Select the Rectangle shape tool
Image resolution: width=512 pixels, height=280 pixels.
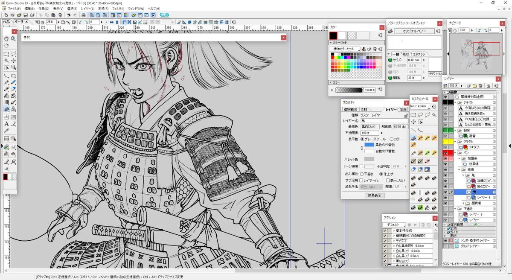point(13,76)
